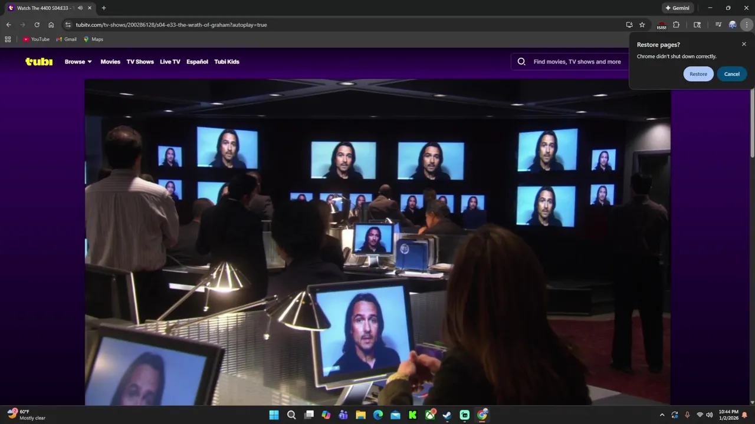Open the browser home page button
755x424 pixels.
coord(51,25)
